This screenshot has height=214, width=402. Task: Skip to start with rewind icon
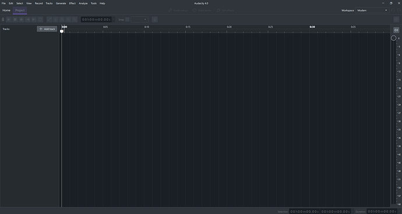[28, 19]
